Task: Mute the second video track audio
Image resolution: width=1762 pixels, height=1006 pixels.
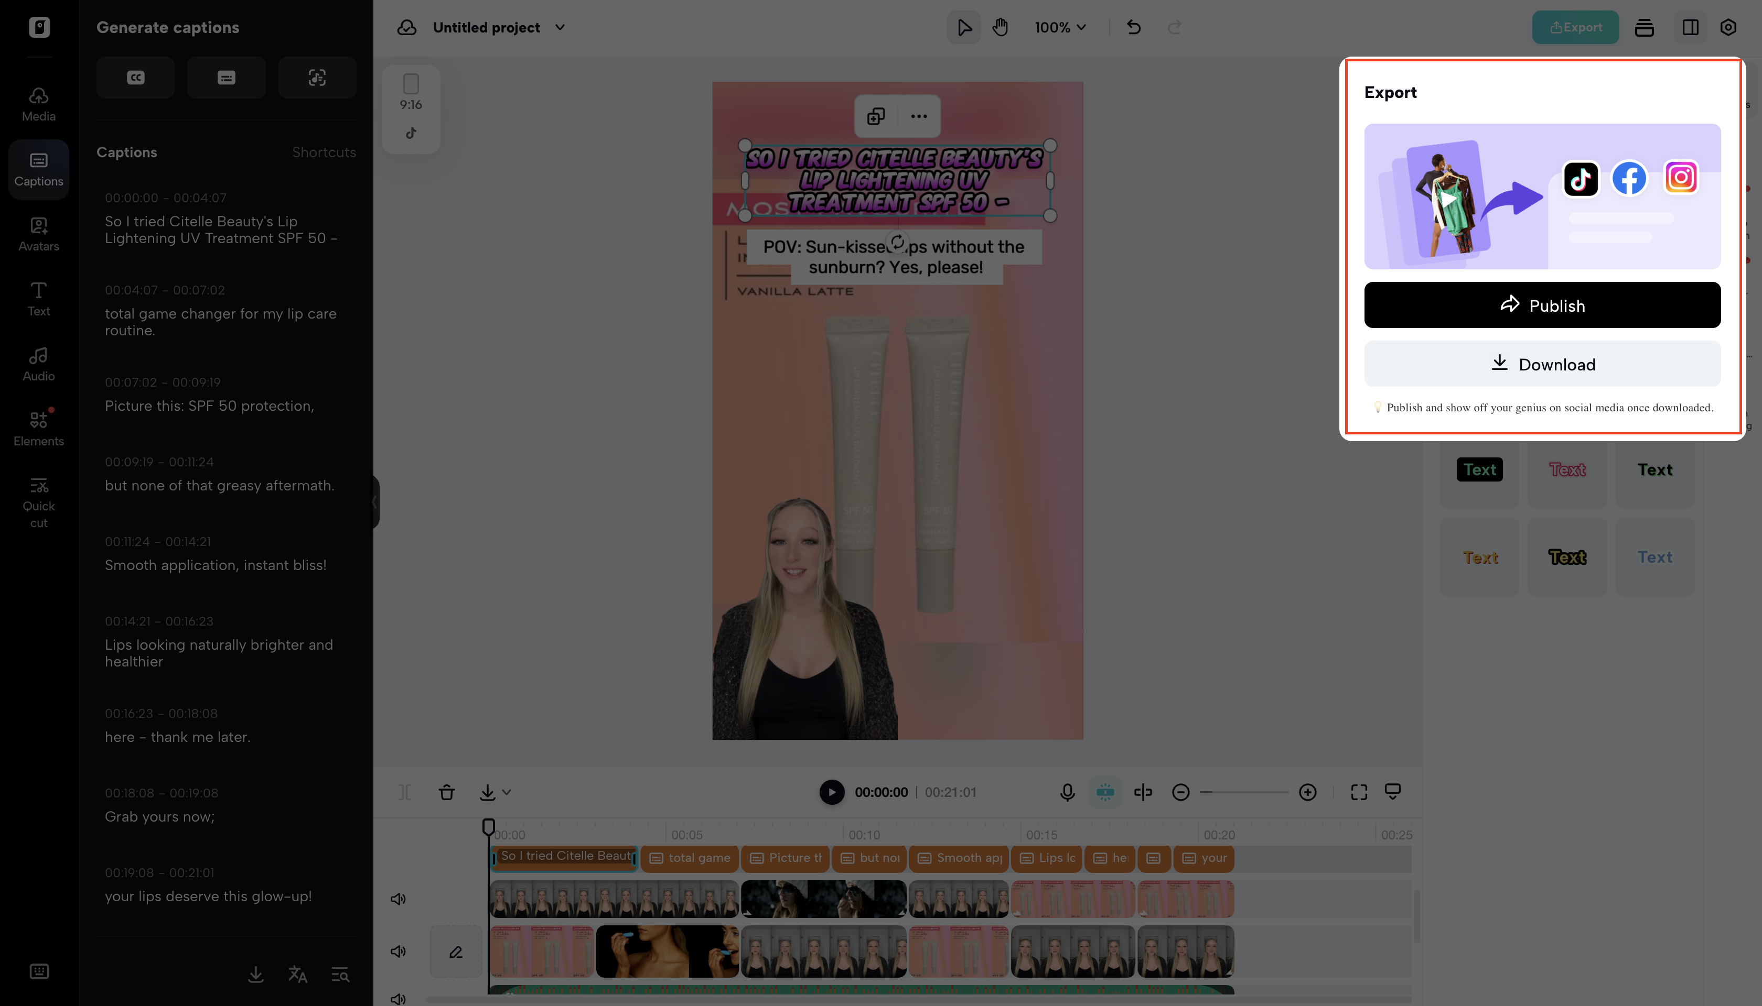Action: (x=397, y=951)
